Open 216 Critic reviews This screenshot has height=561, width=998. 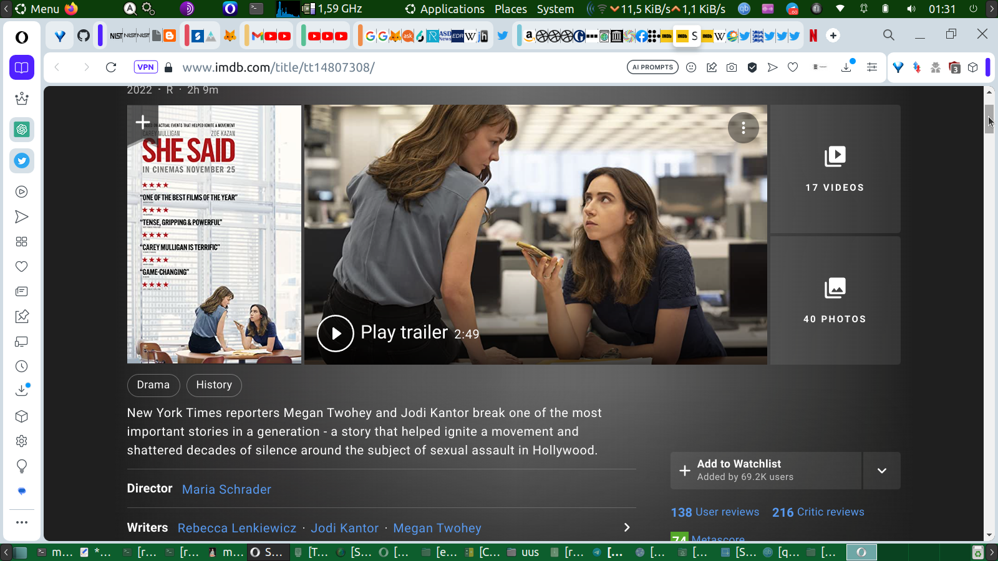[x=818, y=512]
